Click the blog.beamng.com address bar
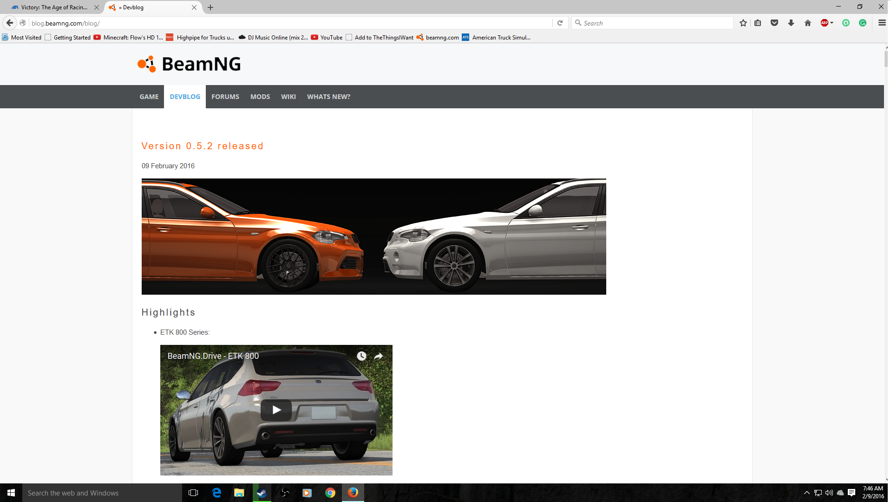Image resolution: width=891 pixels, height=502 pixels. 290,23
